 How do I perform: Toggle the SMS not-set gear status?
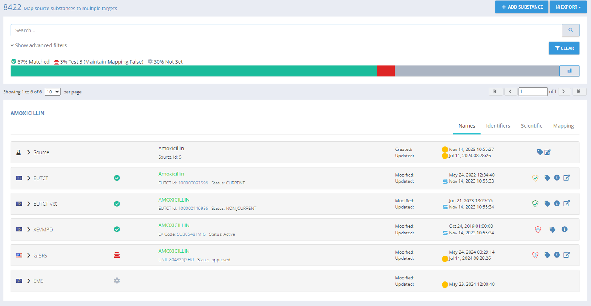[x=117, y=281]
